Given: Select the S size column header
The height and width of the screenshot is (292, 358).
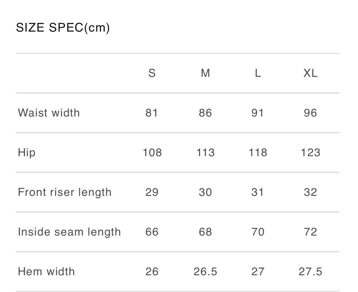Looking at the screenshot, I should 152,73.
